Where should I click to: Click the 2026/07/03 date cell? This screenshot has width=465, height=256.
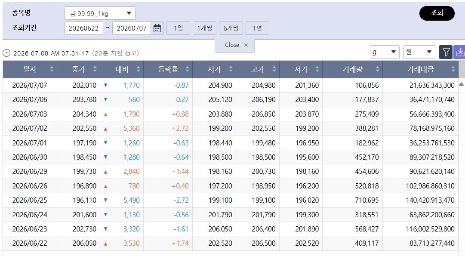[x=30, y=114]
